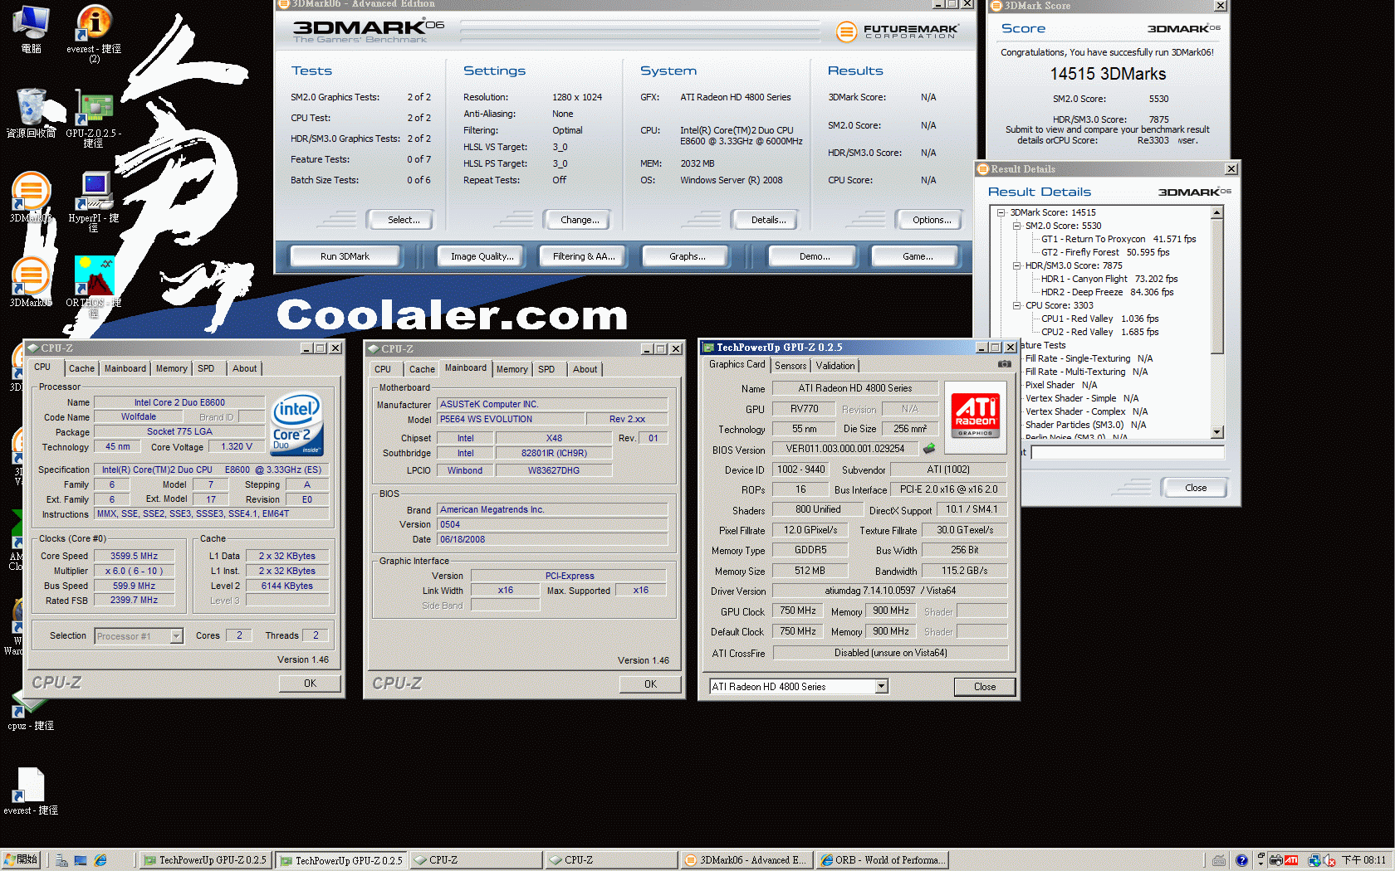Switch to Mainboard tab in left CPU-Z window
1395x871 pixels.
[125, 368]
